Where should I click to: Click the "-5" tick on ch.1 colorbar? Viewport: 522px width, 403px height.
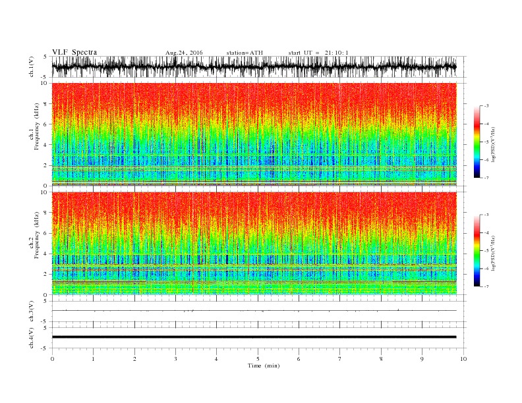pos(486,142)
